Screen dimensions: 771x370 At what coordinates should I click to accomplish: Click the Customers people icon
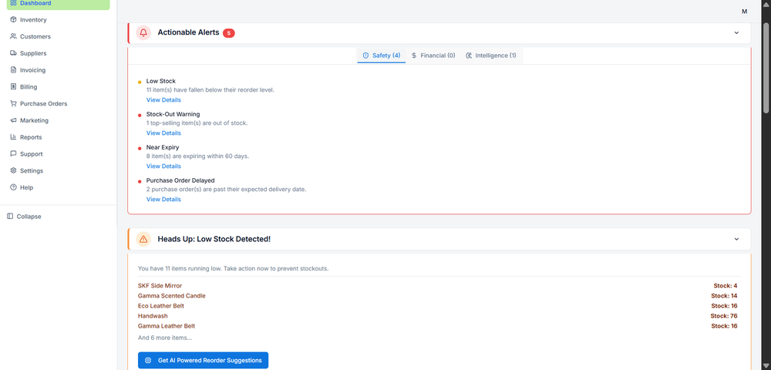pyautogui.click(x=13, y=36)
